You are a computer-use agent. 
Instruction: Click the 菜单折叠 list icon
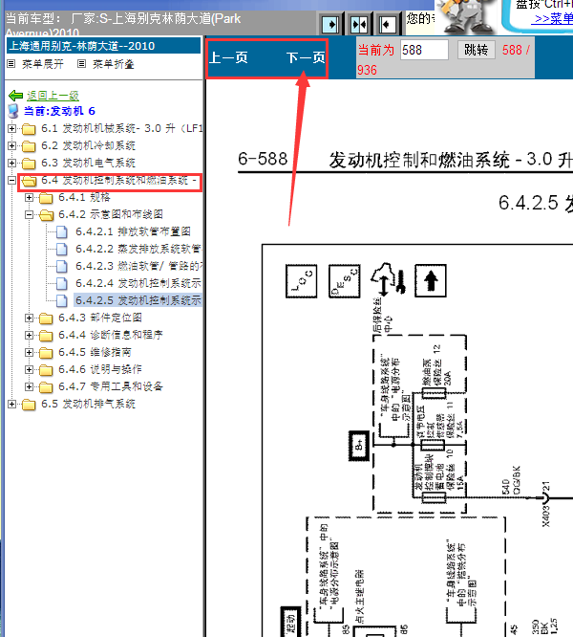[x=81, y=64]
